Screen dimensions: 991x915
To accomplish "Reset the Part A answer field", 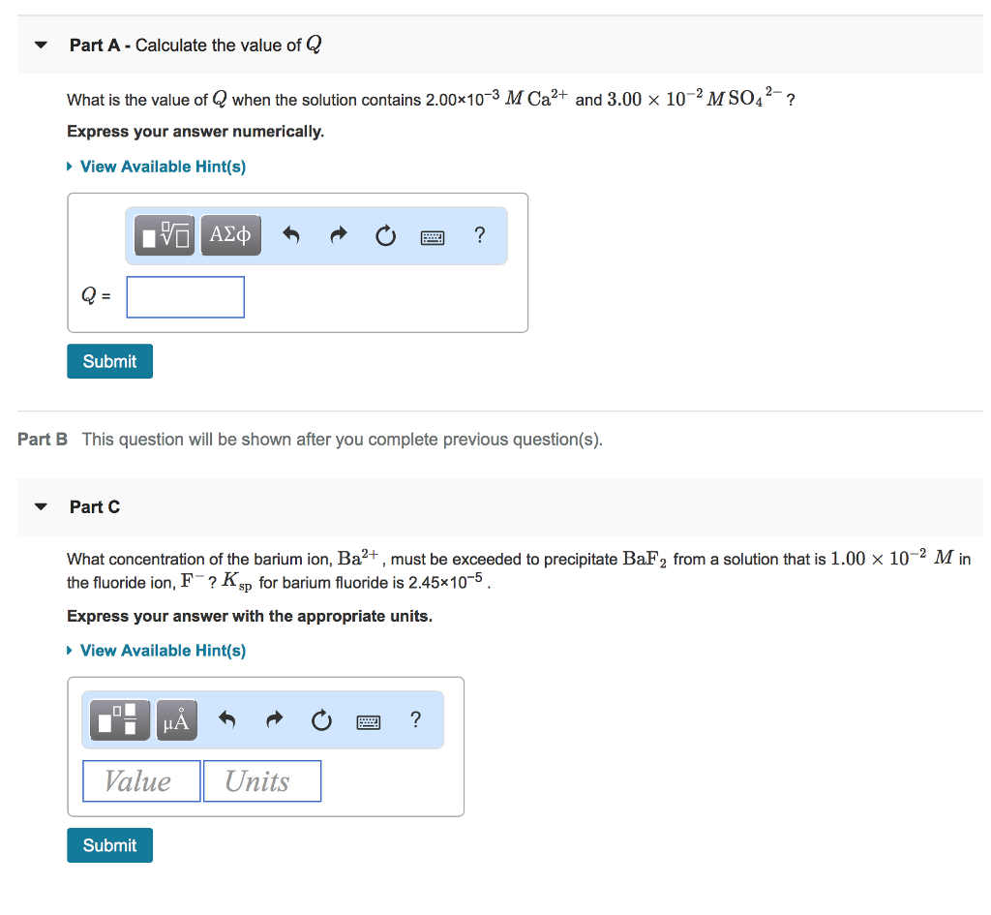I will point(385,235).
